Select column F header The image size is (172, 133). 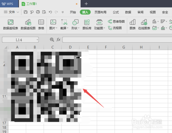106,47
